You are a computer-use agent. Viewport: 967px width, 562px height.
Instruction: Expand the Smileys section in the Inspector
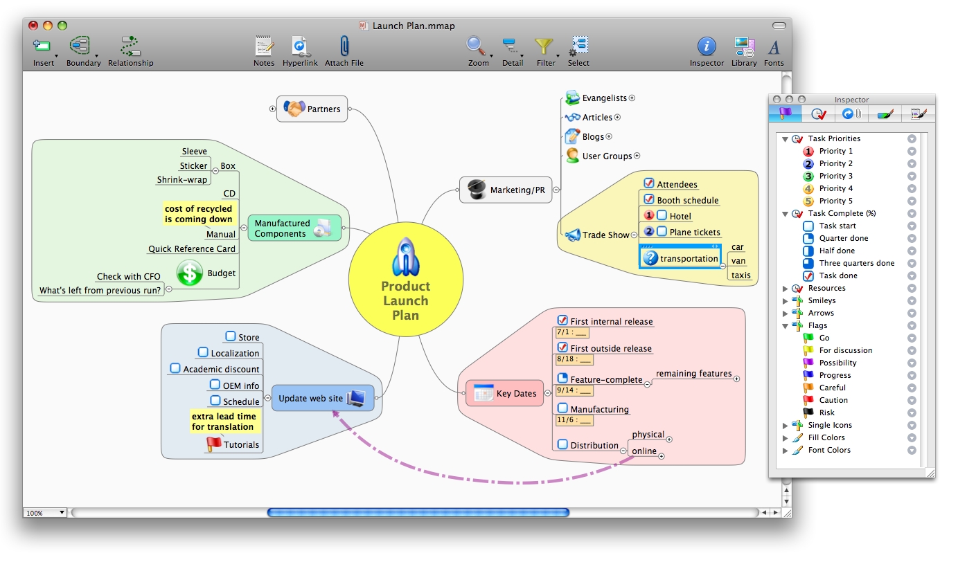click(x=784, y=300)
